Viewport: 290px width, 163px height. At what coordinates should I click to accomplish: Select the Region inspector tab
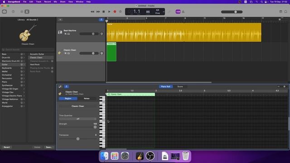pyautogui.click(x=68, y=99)
